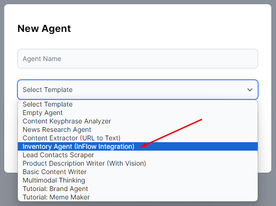Image resolution: width=276 pixels, height=206 pixels.
Task: Click the highlighted blue Inventory Agent row
Action: tap(138, 146)
